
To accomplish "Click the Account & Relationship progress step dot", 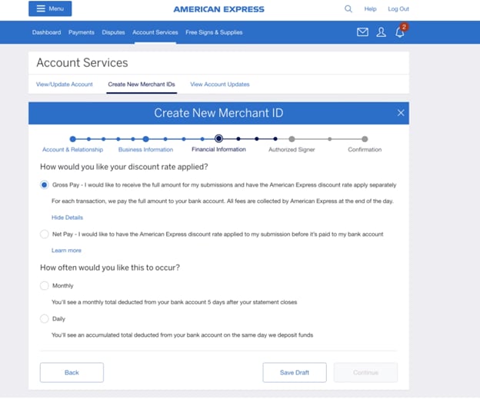I will click(72, 139).
